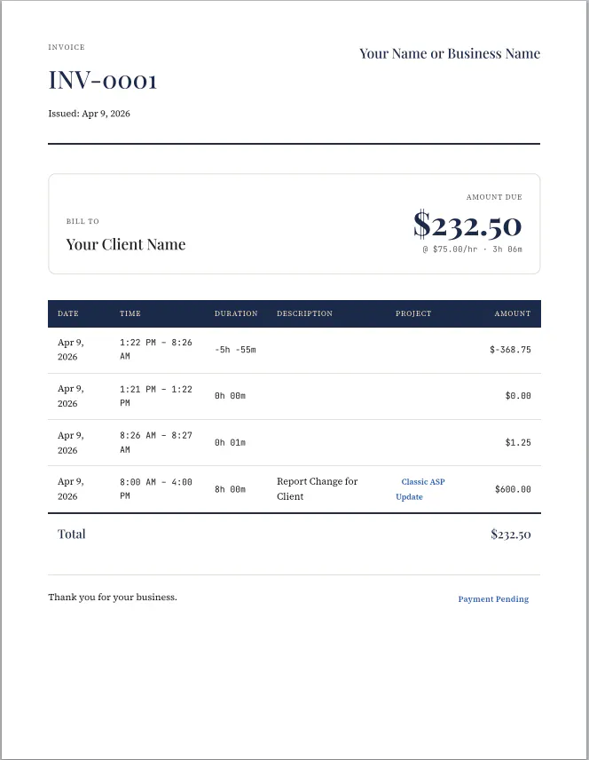Select the DURATION column header
This screenshot has height=760, width=589.
point(236,313)
